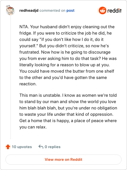
Task: Click the sentence "Get a home that is happy"
Action: click(x=44, y=121)
